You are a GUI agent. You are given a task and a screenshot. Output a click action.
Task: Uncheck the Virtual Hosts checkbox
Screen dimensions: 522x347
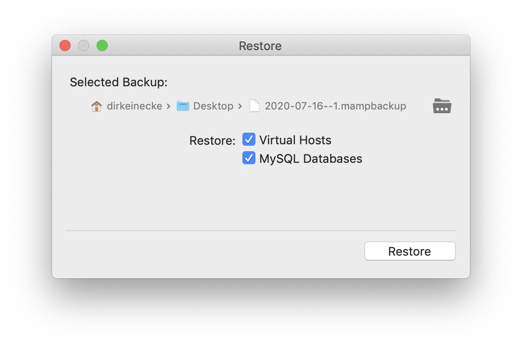249,139
